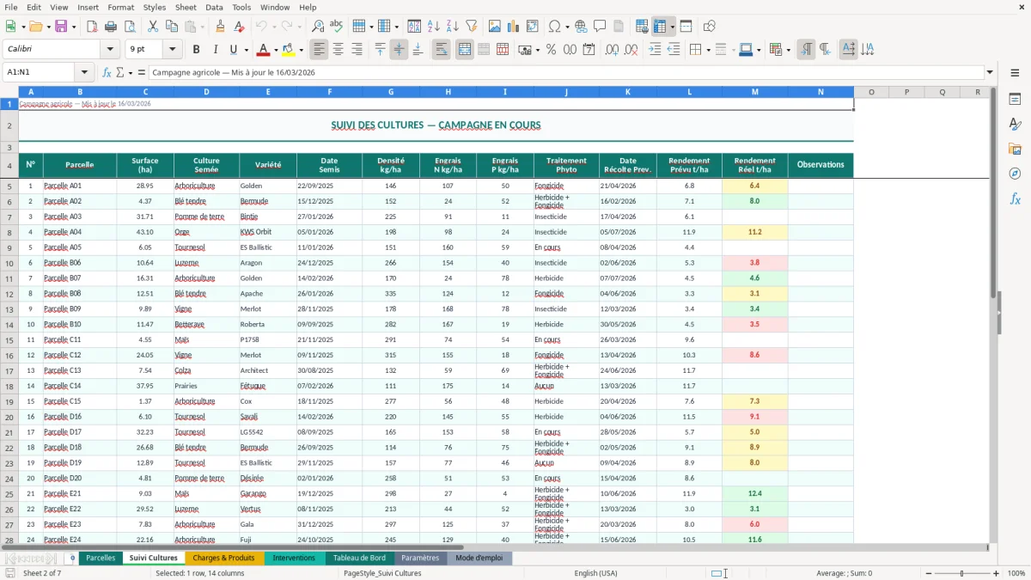Select row header 12
Viewport: 1031px width, 580px height.
(9, 294)
